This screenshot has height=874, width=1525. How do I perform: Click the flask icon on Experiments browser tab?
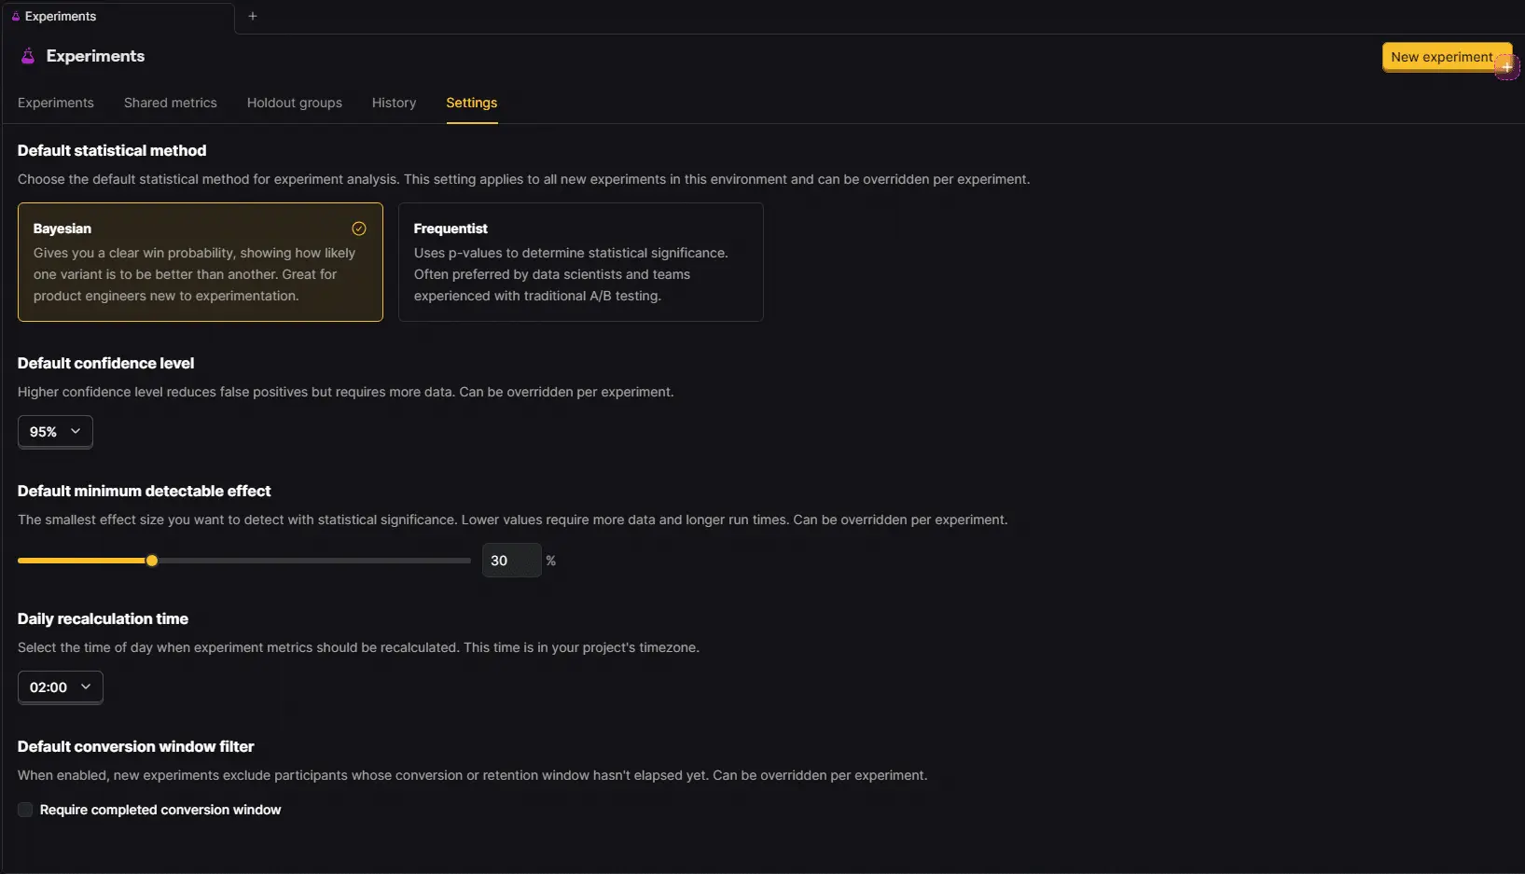(15, 17)
